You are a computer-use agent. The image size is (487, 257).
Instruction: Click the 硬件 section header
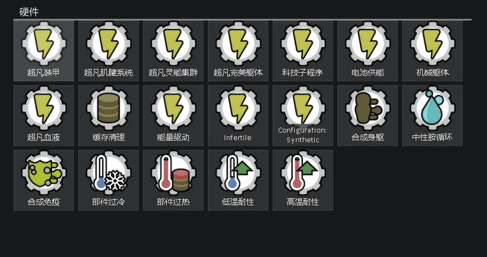click(29, 12)
